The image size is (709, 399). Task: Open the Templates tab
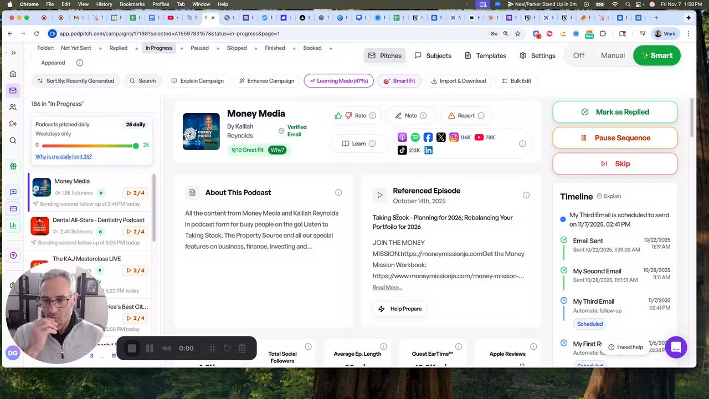[x=485, y=55]
